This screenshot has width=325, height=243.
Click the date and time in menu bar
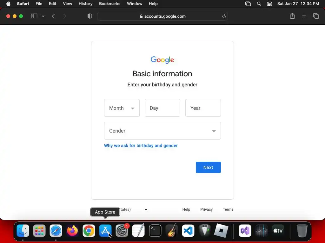click(x=298, y=4)
